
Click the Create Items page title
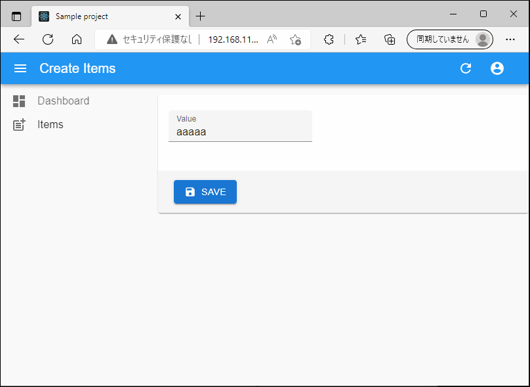point(77,68)
